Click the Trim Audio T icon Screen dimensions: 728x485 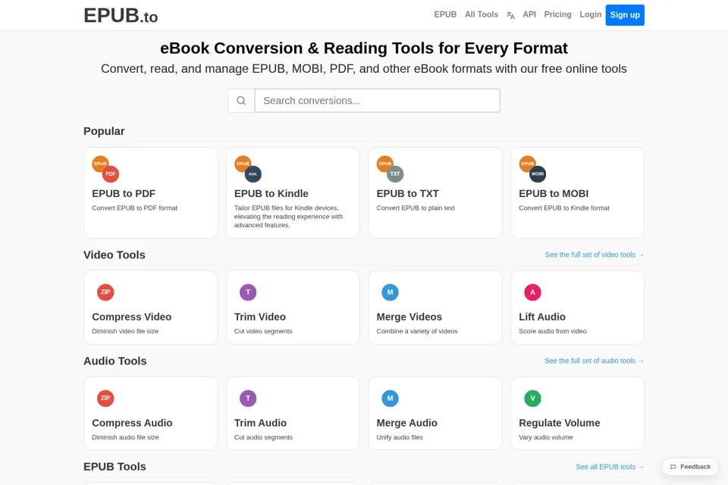tap(248, 398)
